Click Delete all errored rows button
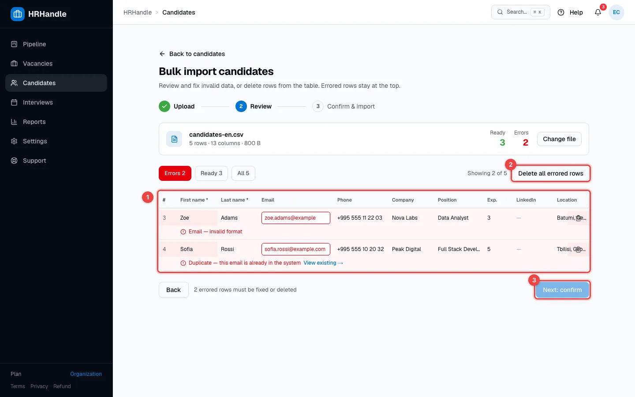This screenshot has height=397, width=635. 551,173
